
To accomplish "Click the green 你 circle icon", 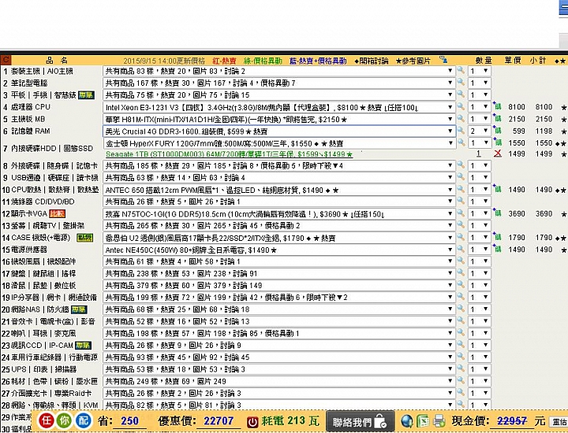I will pos(65,420).
